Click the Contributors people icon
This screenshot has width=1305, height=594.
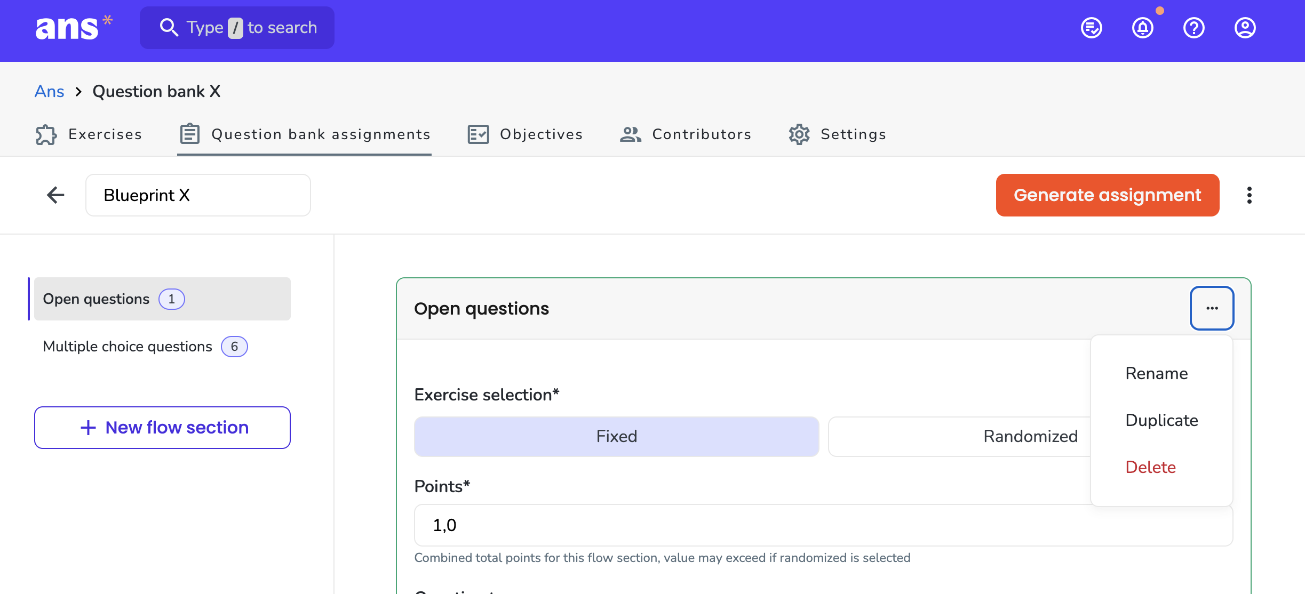coord(631,134)
